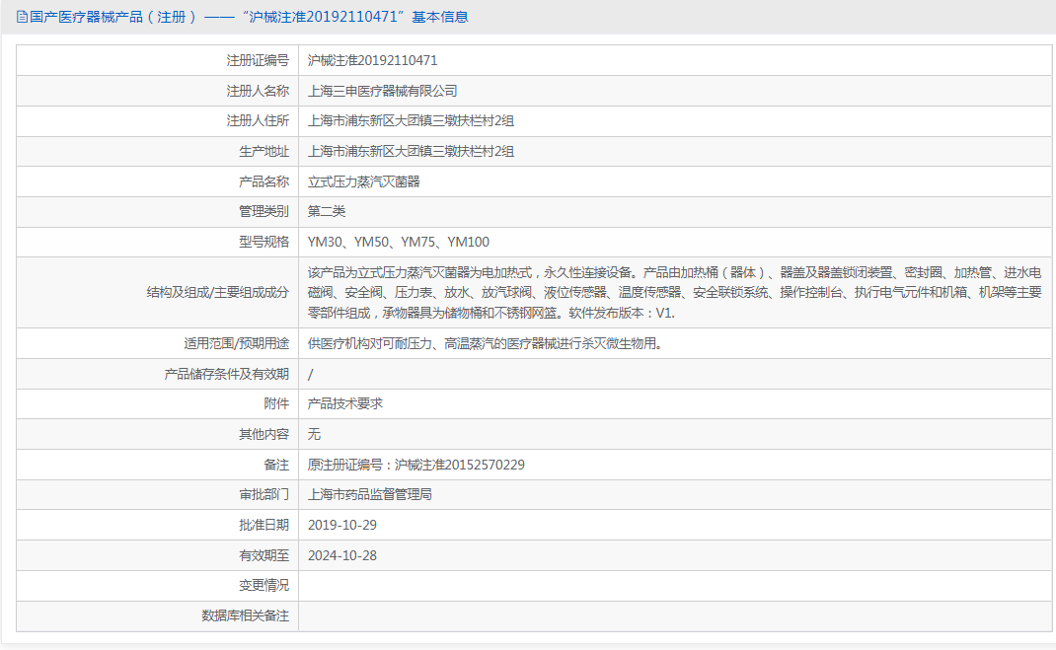The width and height of the screenshot is (1056, 650).
Task: Select 原注册证编号：沪械注准20152570229
Action: 416,465
